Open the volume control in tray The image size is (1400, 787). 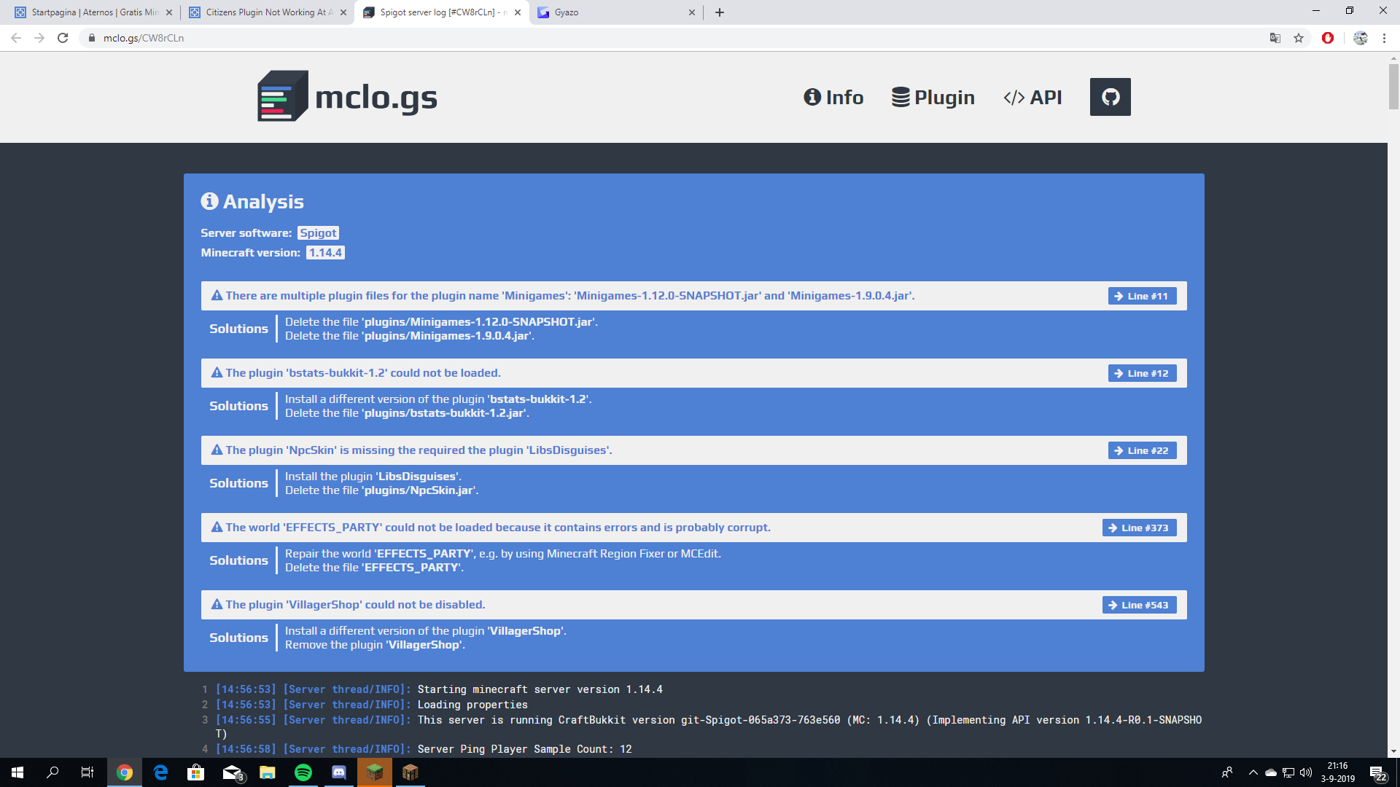(x=1306, y=772)
